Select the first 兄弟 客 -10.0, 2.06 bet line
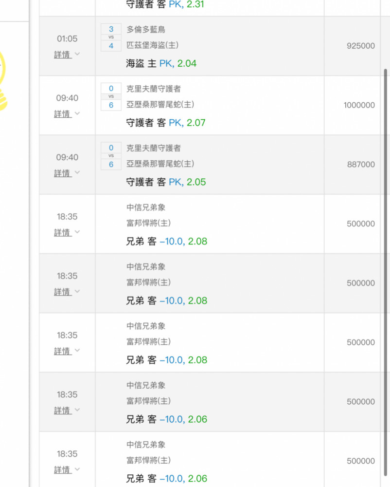Viewport: 390px width, 487px height. 166,419
